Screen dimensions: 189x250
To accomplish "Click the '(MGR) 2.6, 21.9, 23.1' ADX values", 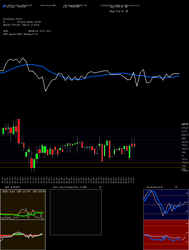I will pyautogui.click(x=39, y=31).
